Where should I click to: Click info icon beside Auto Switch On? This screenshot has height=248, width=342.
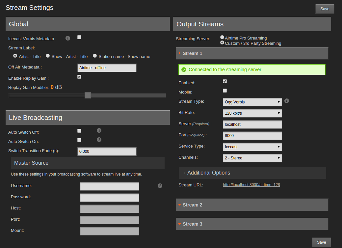click(x=99, y=140)
